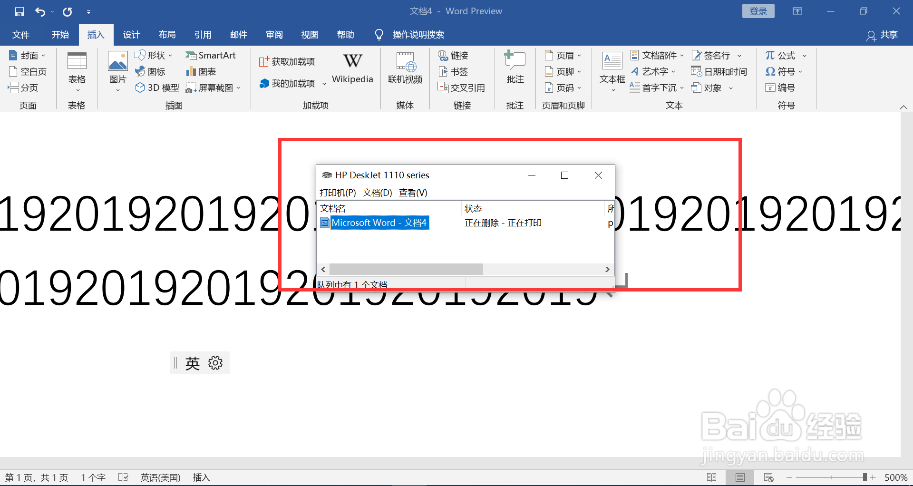Viewport: 913px width, 486px height.
Task: Switch to the 审阅 ribbon tab
Action: coord(274,34)
